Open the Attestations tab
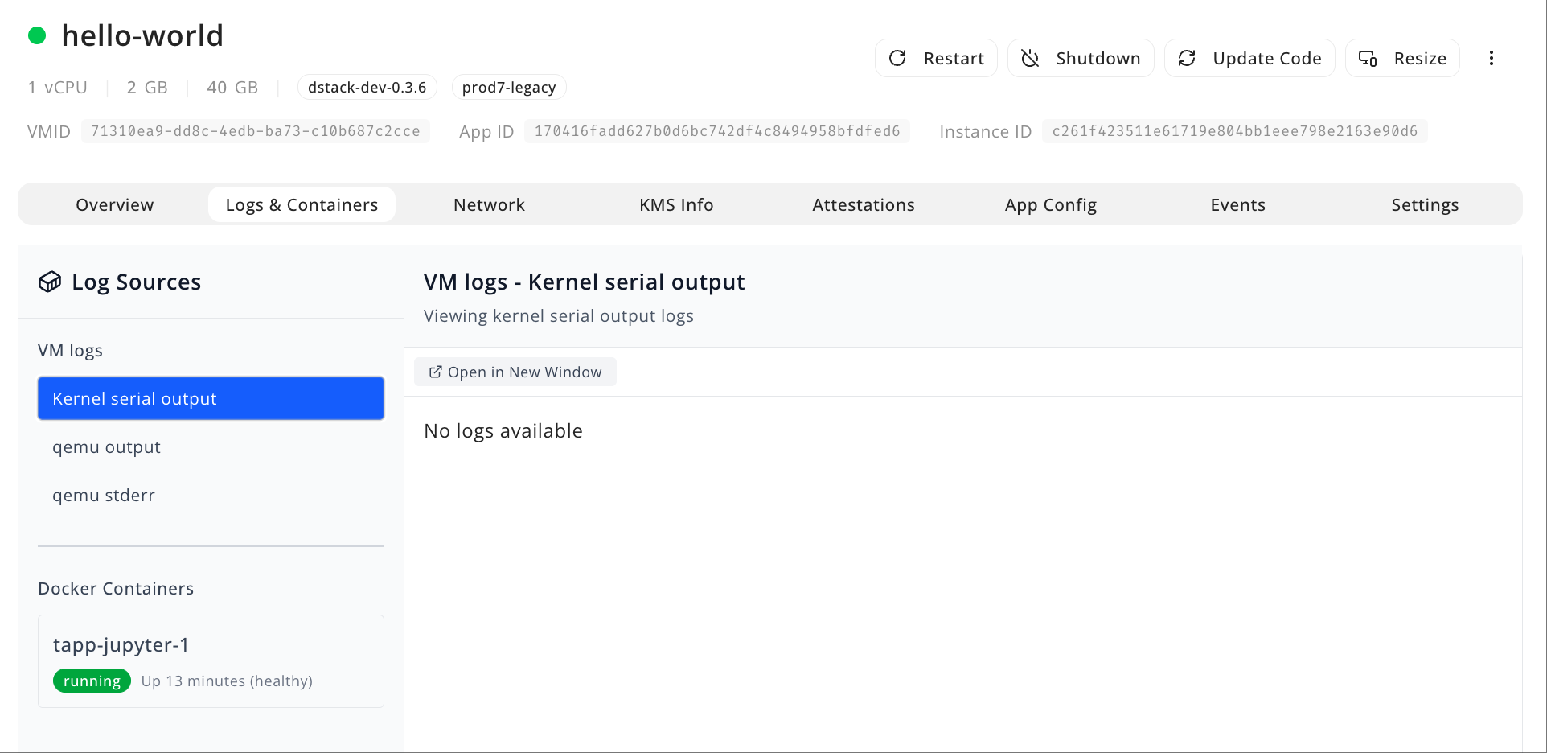Screen dimensions: 1547x753 (x=864, y=204)
